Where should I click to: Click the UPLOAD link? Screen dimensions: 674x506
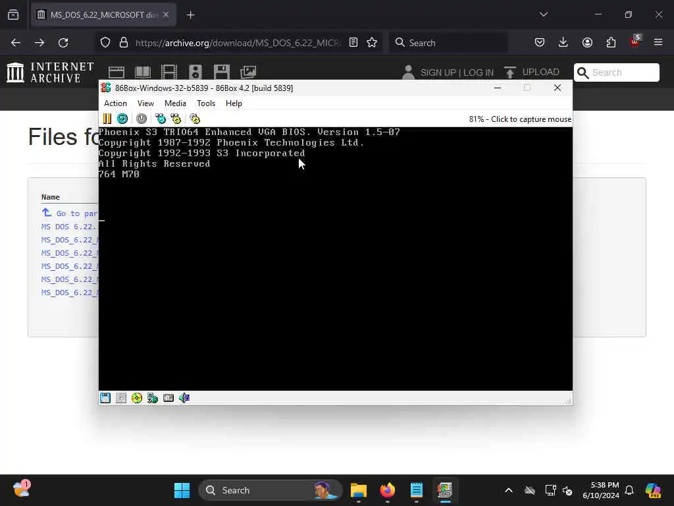(x=541, y=72)
